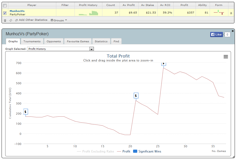Click the first dollar significant win marker at game 1
This screenshot has width=237, height=160.
(26, 112)
